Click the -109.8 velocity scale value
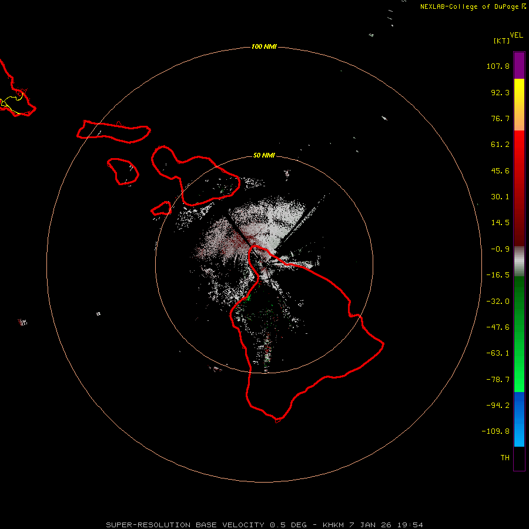 pyautogui.click(x=496, y=431)
